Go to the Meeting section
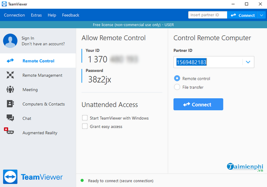The image size is (267, 187). click(x=38, y=90)
